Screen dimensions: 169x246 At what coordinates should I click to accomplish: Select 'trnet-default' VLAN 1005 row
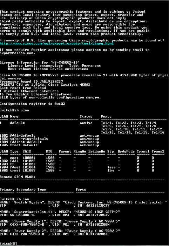pos(49,145)
